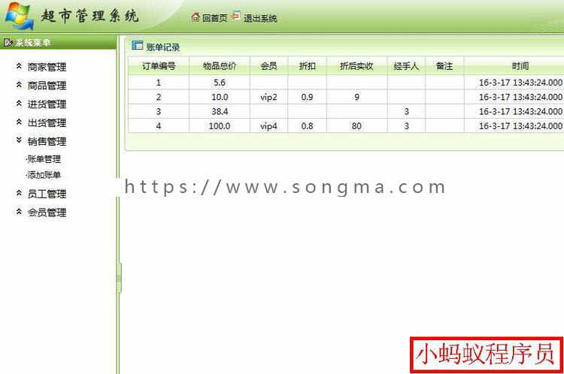Image resolution: width=564 pixels, height=374 pixels.
Task: Click the Windows logo in header
Action: pos(20,17)
